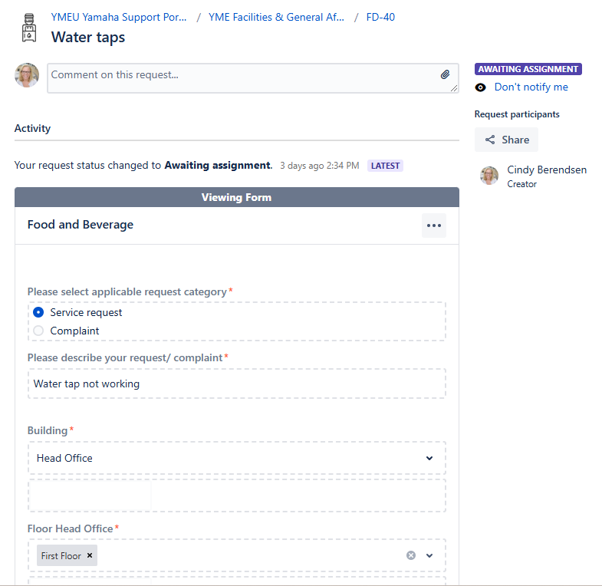
Task: Clear Floor Head Office selection with circled x
Action: pos(411,555)
